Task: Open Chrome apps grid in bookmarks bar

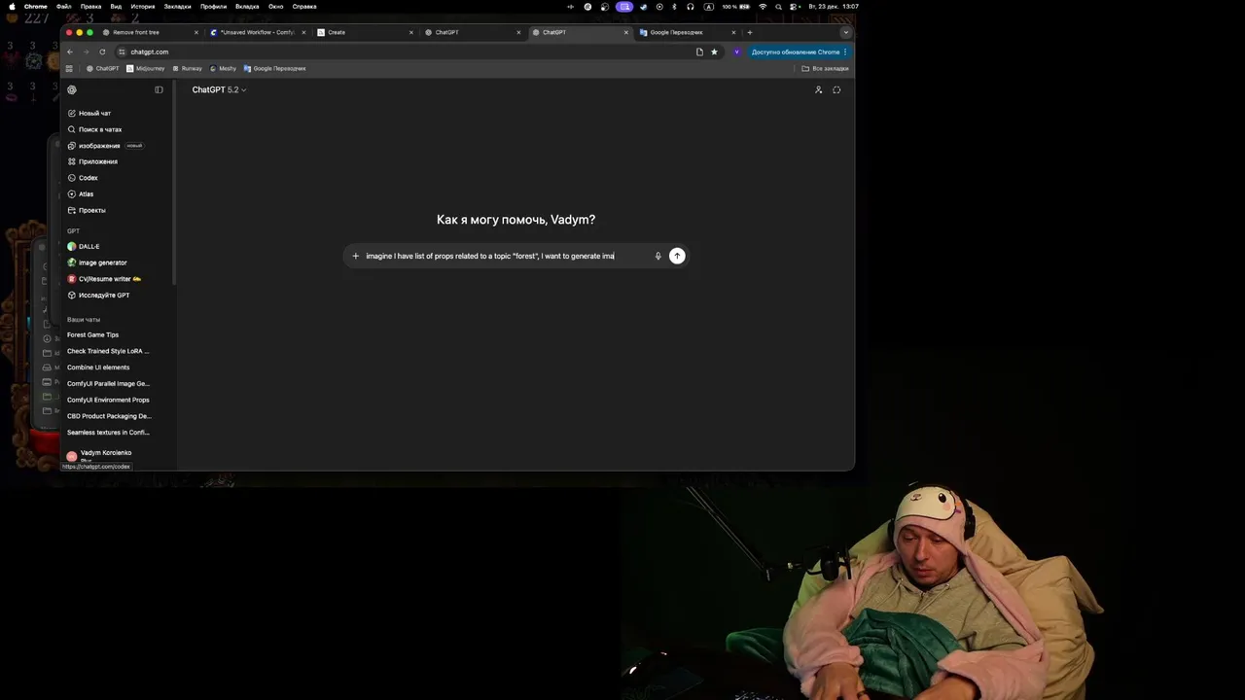Action: (69, 69)
